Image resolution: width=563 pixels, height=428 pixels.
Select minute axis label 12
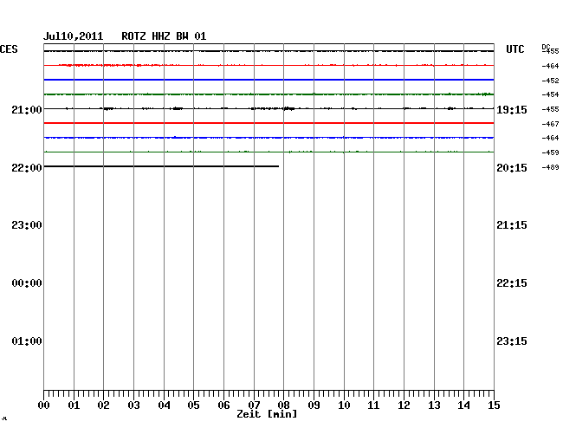coord(404,405)
